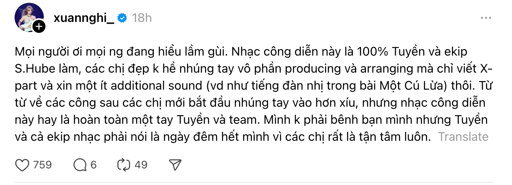
Task: Open post permalink via 18h timestamp
Action: tap(142, 18)
